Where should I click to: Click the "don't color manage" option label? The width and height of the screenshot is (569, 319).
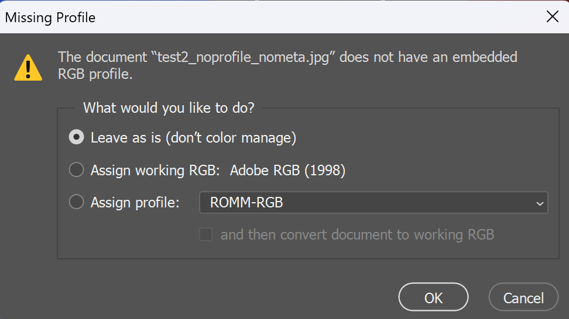[x=231, y=138]
